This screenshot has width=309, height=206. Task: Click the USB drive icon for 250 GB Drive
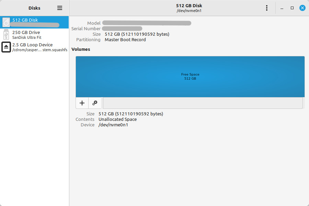(6, 35)
